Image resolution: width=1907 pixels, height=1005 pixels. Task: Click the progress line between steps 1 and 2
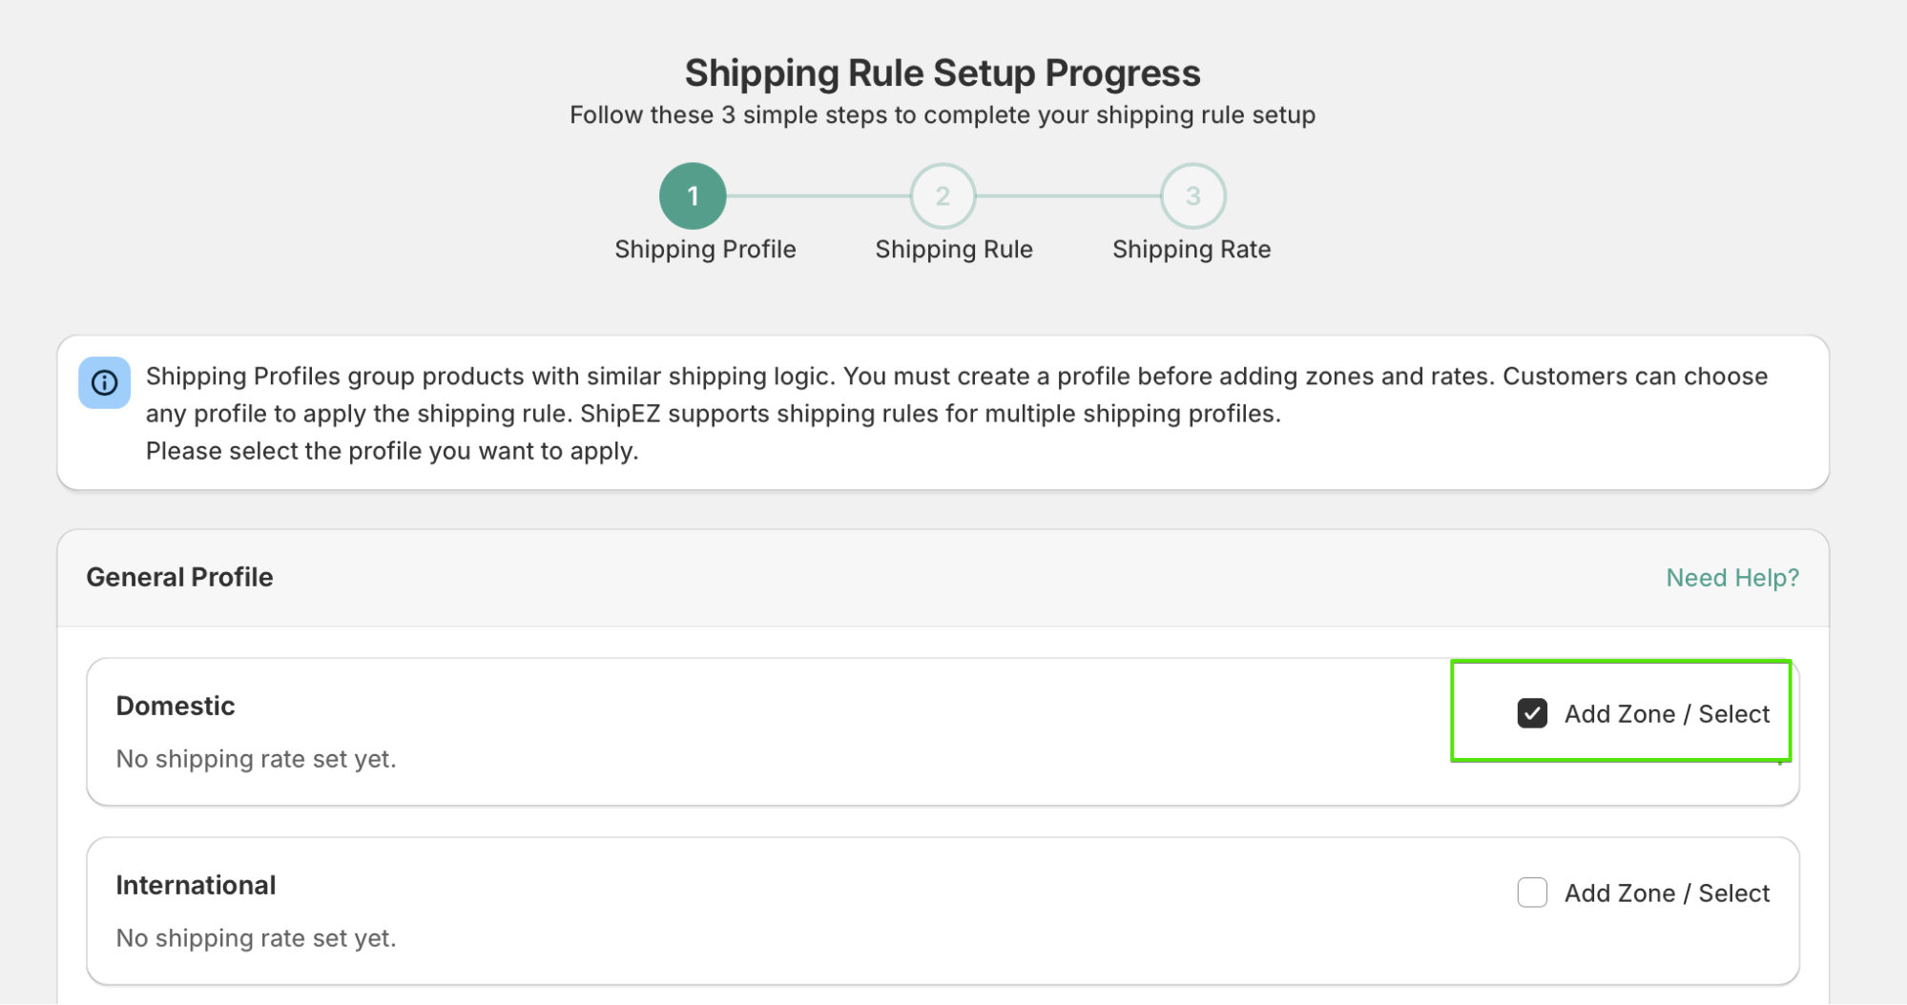(818, 195)
